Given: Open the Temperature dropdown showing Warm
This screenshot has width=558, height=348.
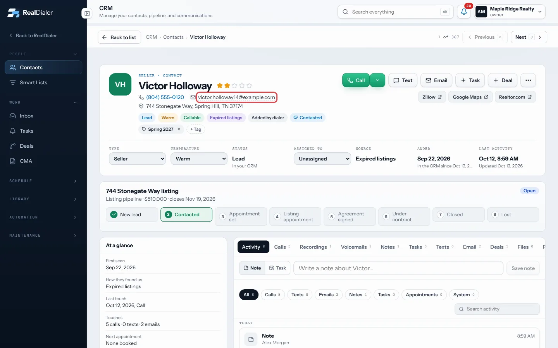Looking at the screenshot, I should click(199, 159).
